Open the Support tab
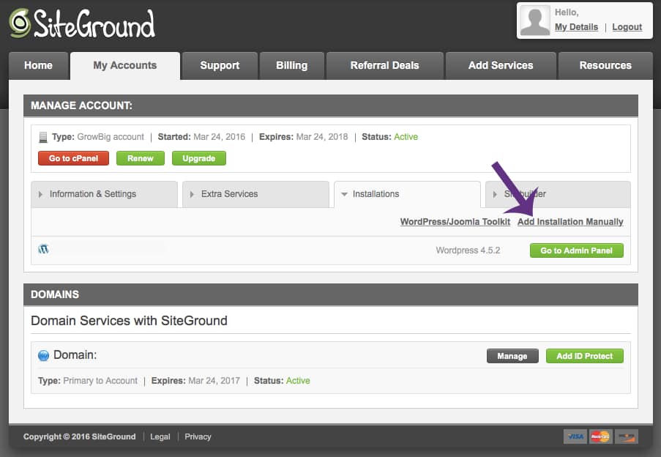 pyautogui.click(x=220, y=65)
